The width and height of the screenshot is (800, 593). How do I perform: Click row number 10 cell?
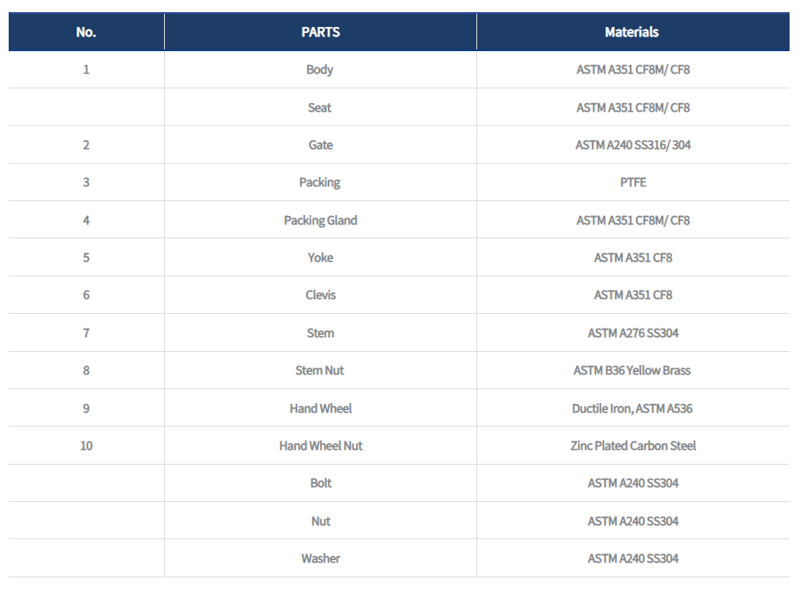click(86, 446)
